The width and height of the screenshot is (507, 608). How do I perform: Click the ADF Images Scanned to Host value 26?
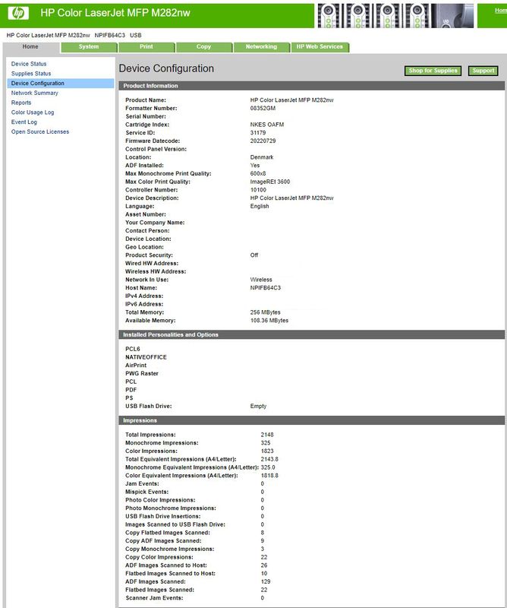(x=264, y=565)
